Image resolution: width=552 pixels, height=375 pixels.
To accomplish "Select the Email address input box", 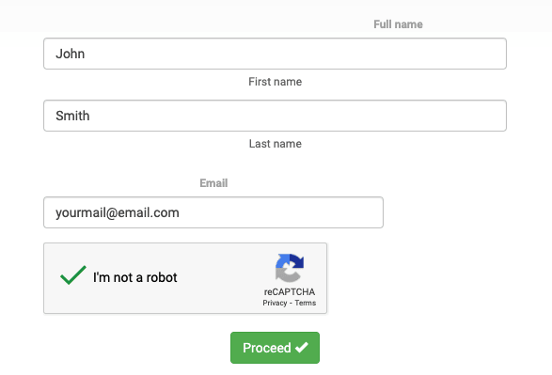I will pos(213,212).
